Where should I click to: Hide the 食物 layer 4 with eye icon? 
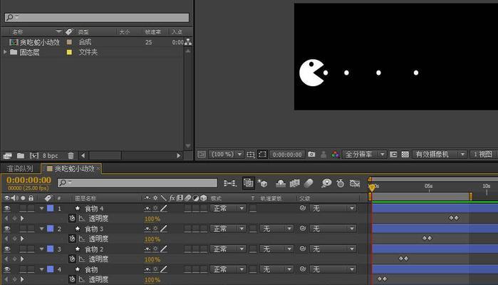pyautogui.click(x=7, y=269)
